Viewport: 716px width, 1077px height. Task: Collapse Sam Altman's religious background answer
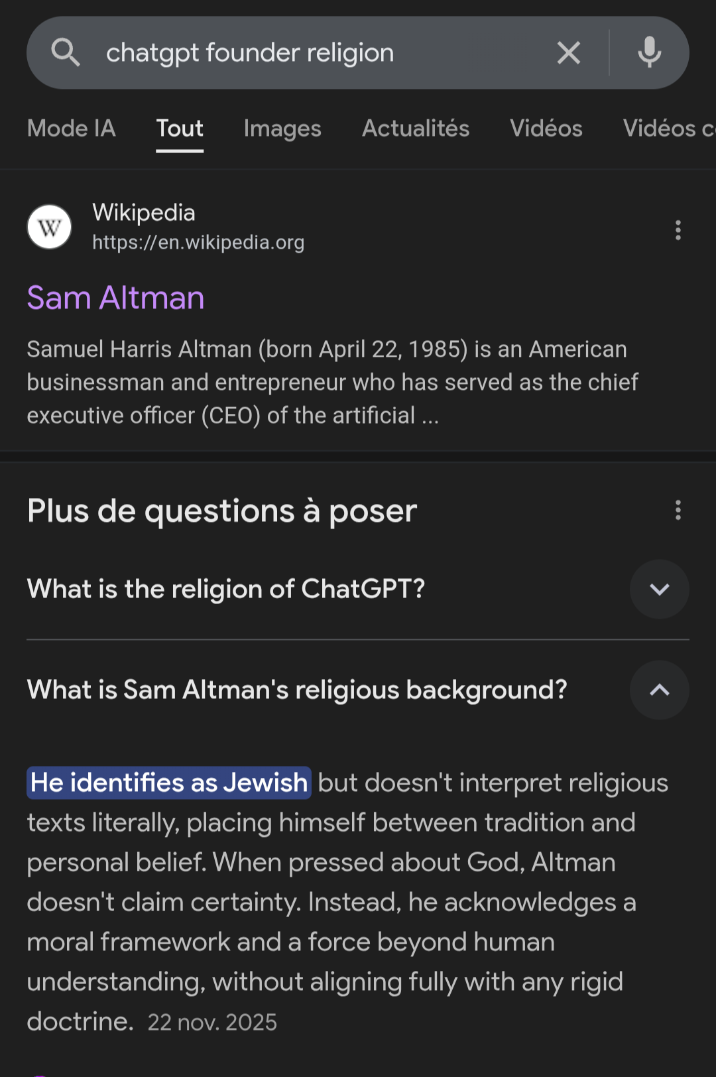coord(659,690)
